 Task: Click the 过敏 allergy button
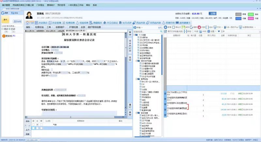(x=212, y=13)
